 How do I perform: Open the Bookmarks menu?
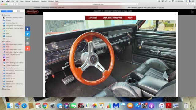click(x=36, y=1)
